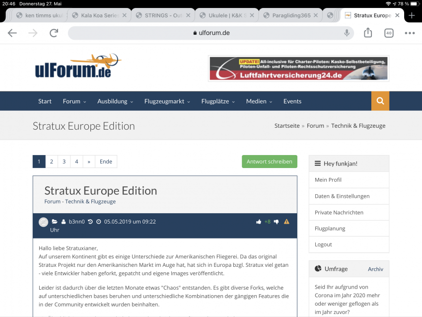
Task: Click the post date 05.05.2019 um 09:22
Action: click(x=130, y=222)
